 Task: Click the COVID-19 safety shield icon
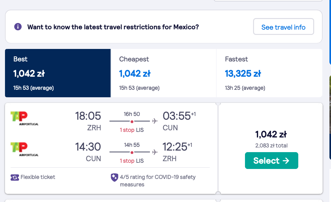point(114,177)
